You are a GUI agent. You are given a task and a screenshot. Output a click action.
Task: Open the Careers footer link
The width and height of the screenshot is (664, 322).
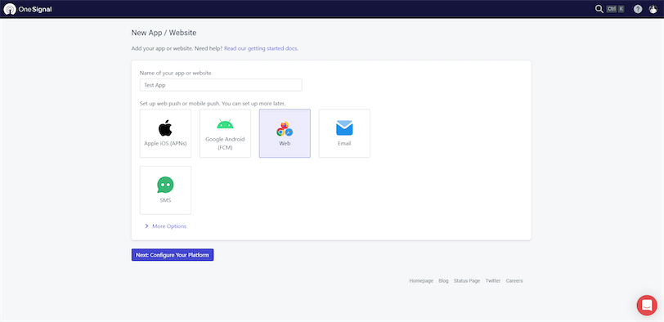tap(514, 280)
